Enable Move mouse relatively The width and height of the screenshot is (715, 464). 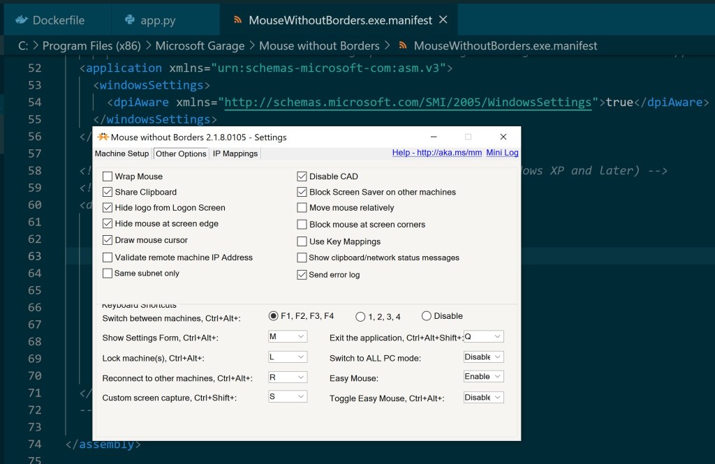point(302,209)
